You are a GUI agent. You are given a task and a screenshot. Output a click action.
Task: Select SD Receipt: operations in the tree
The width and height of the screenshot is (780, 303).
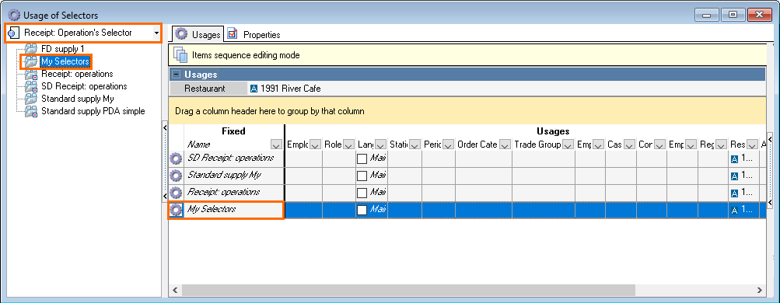[84, 86]
